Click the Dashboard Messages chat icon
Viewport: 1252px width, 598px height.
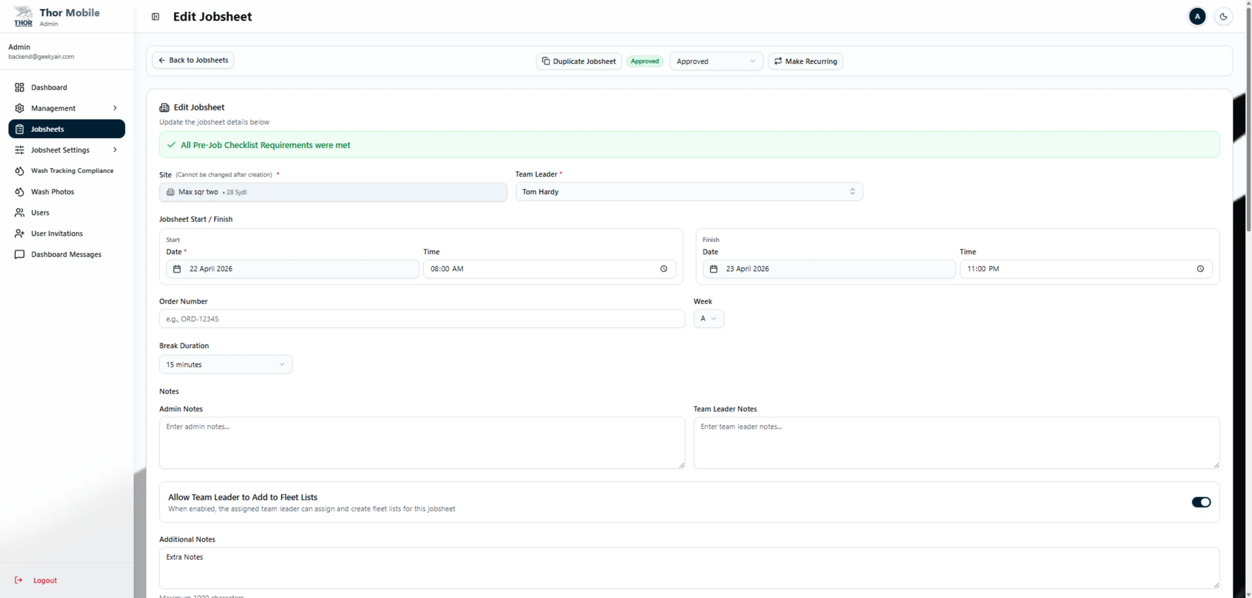[20, 254]
